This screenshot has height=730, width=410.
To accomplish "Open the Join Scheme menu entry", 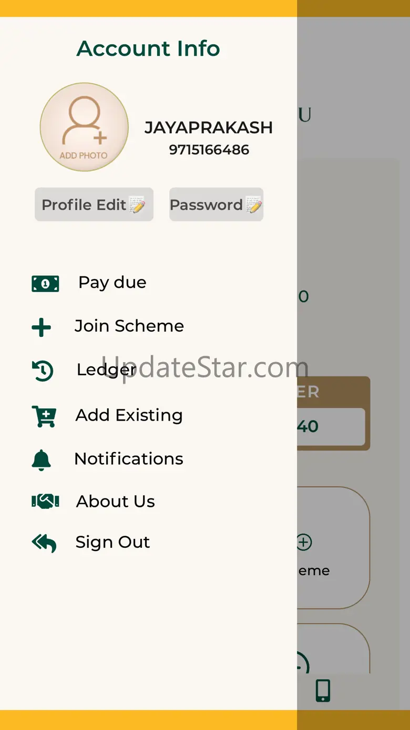I will coord(129,326).
